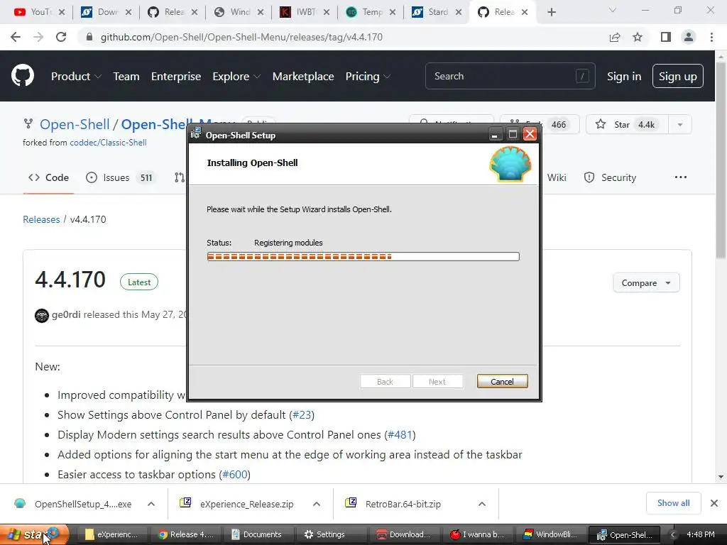Open the Explore dropdown menu
Image resolution: width=727 pixels, height=545 pixels.
pos(236,77)
